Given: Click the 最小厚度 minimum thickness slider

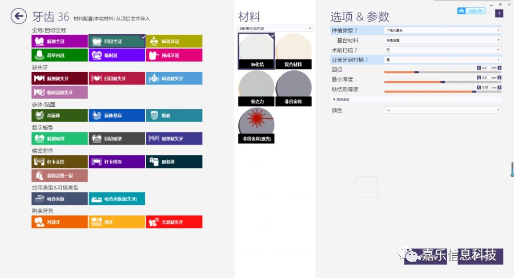Looking at the screenshot, I should point(443,82).
